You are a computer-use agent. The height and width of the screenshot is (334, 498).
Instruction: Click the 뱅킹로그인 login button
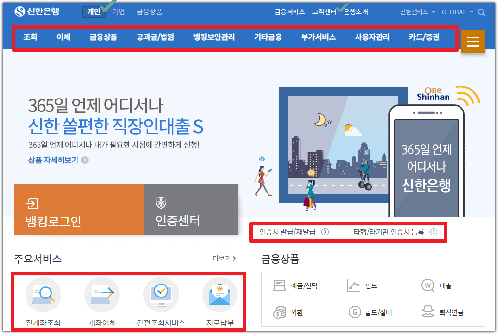point(78,209)
